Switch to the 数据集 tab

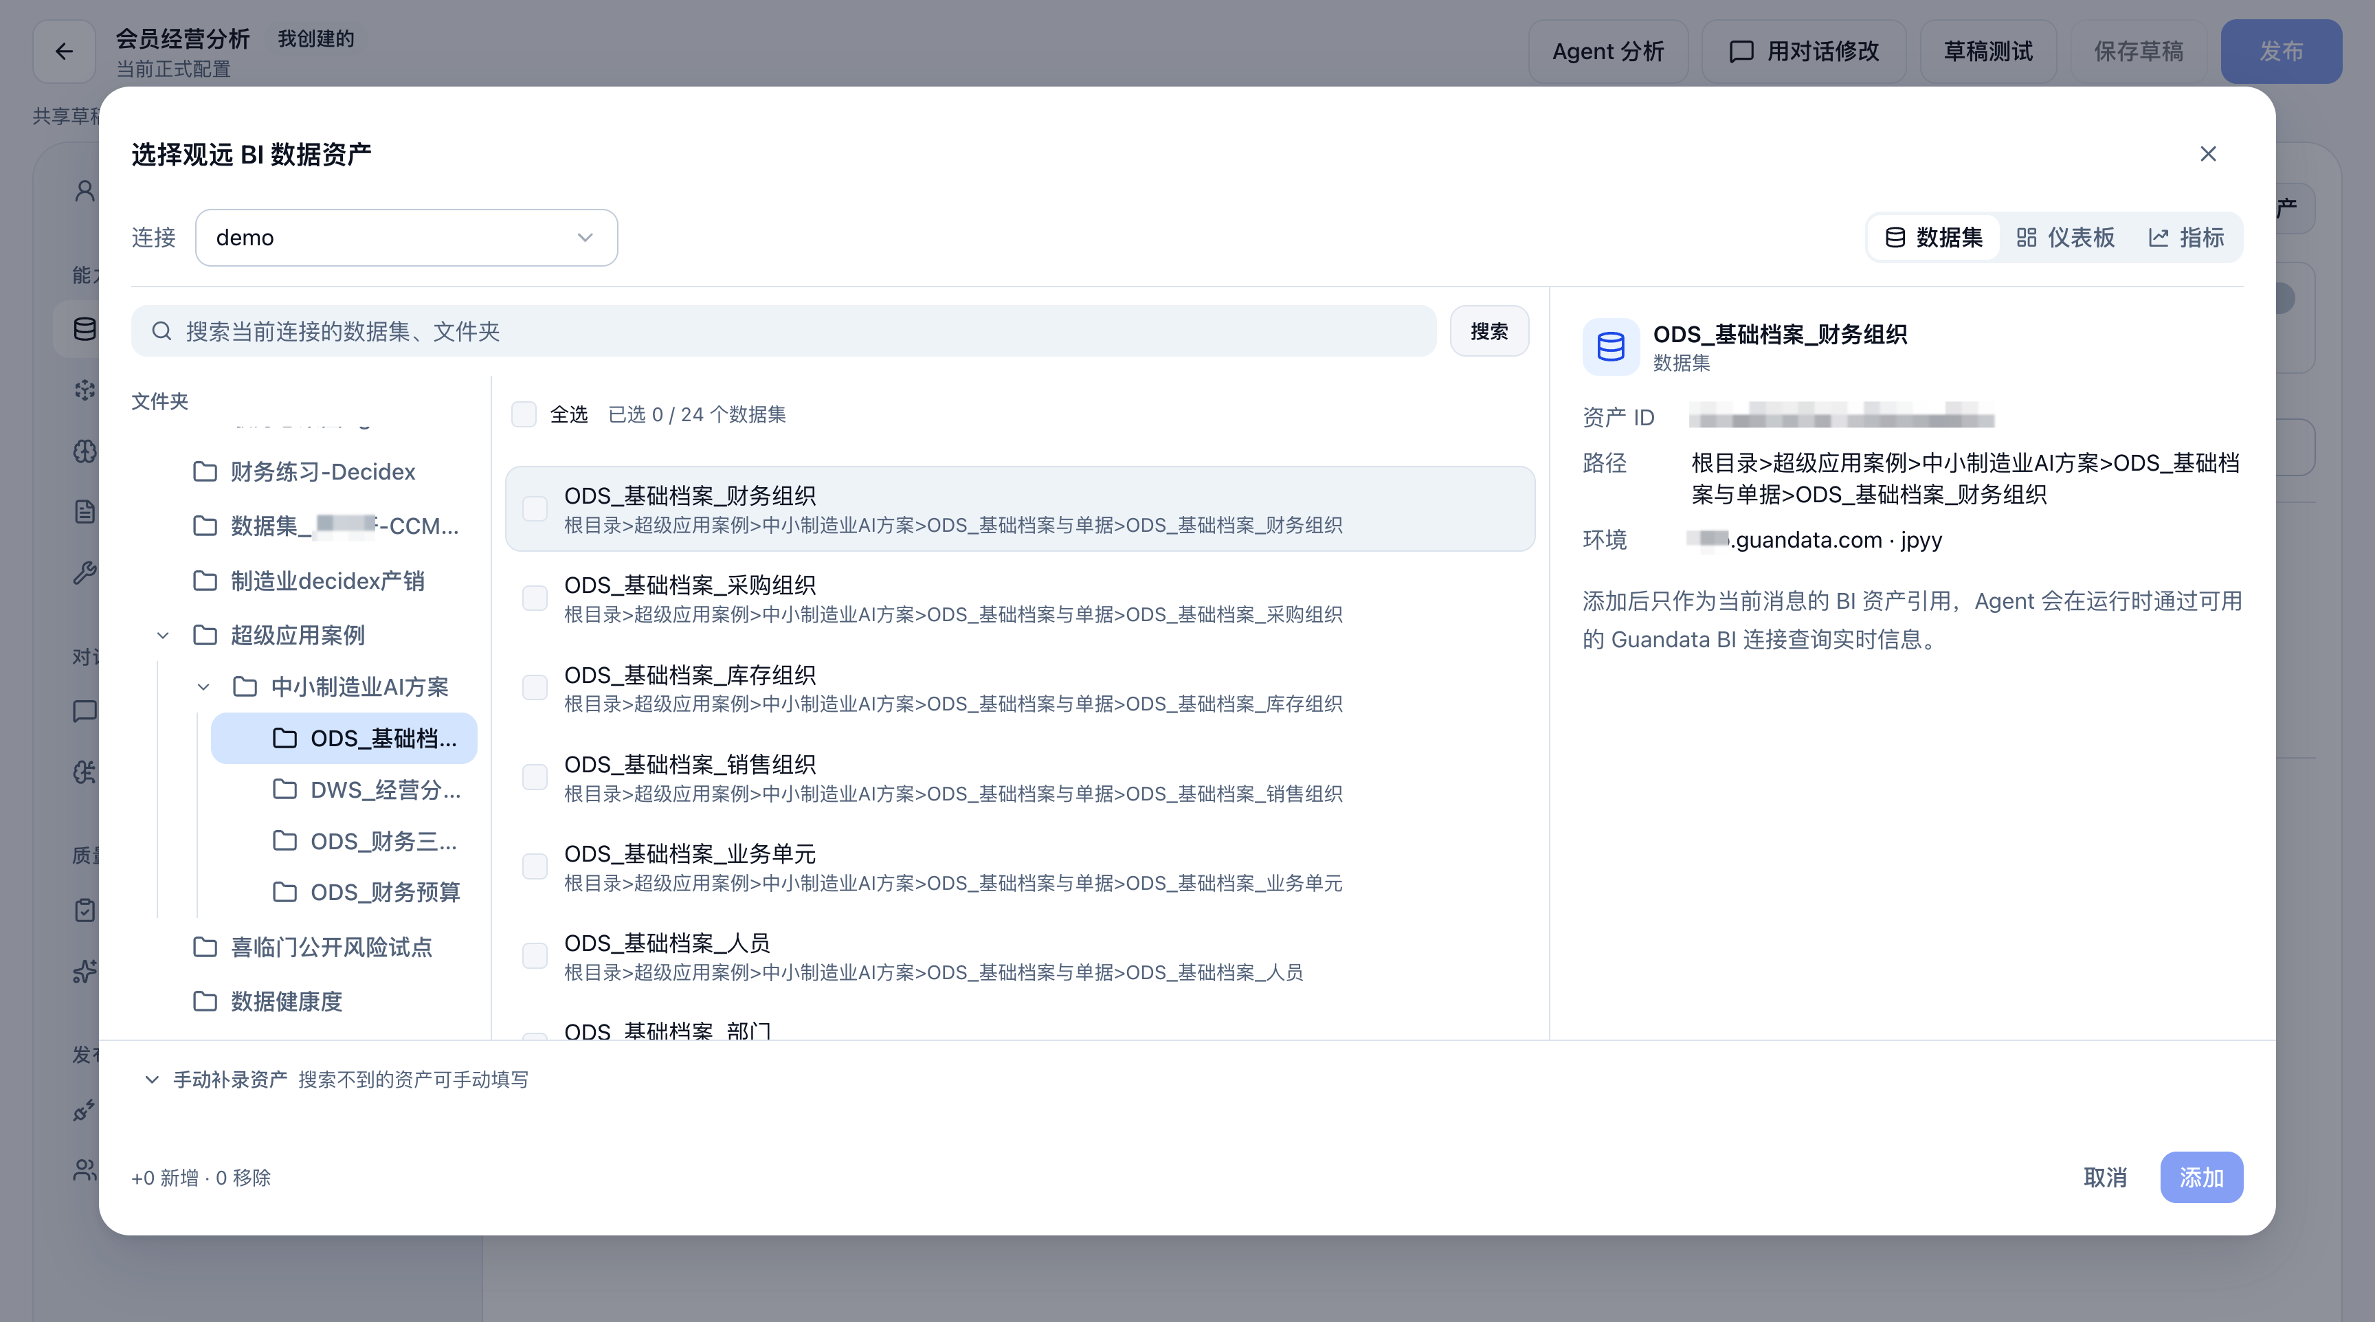pos(1933,238)
